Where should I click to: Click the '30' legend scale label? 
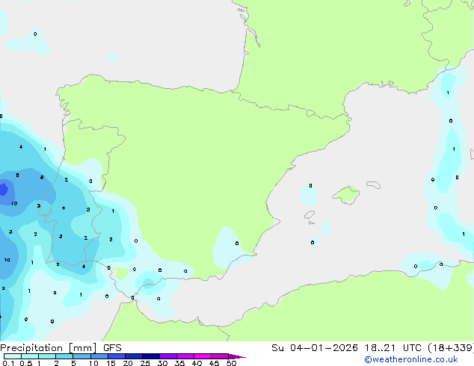162,363
